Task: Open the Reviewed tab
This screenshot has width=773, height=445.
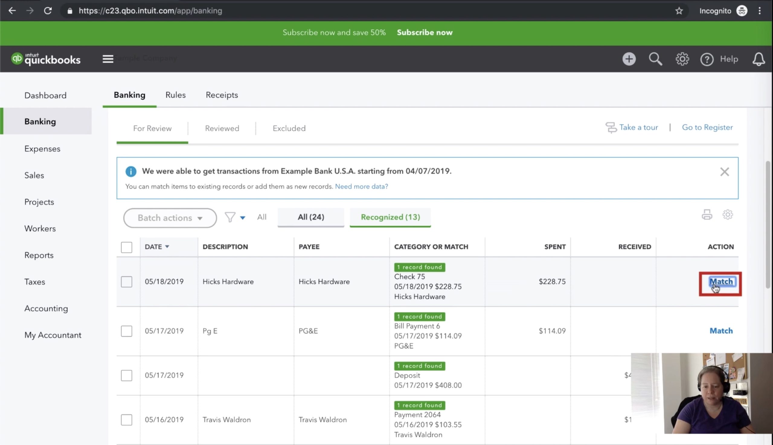Action: click(222, 128)
